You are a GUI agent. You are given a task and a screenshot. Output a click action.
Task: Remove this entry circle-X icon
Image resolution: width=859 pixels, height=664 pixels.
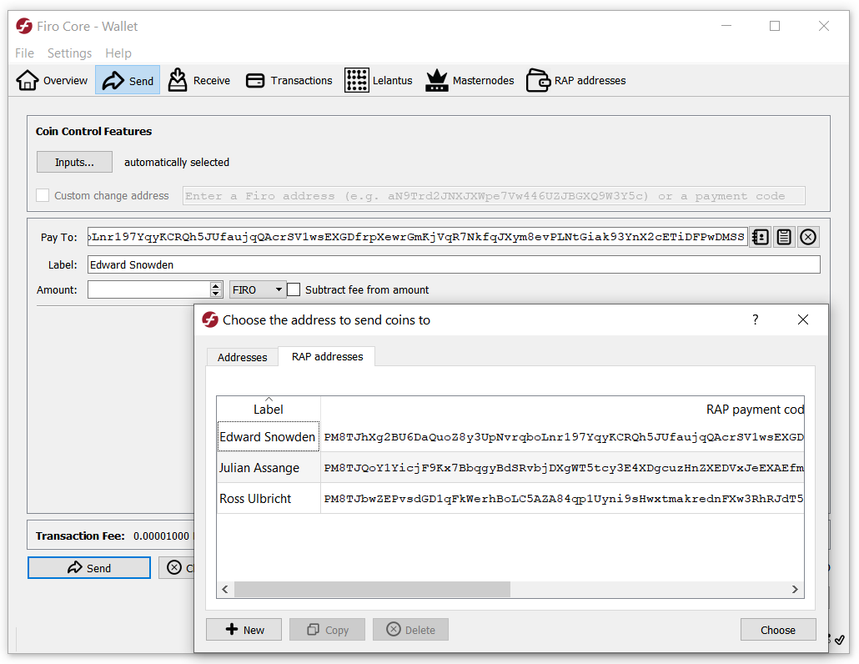point(808,237)
